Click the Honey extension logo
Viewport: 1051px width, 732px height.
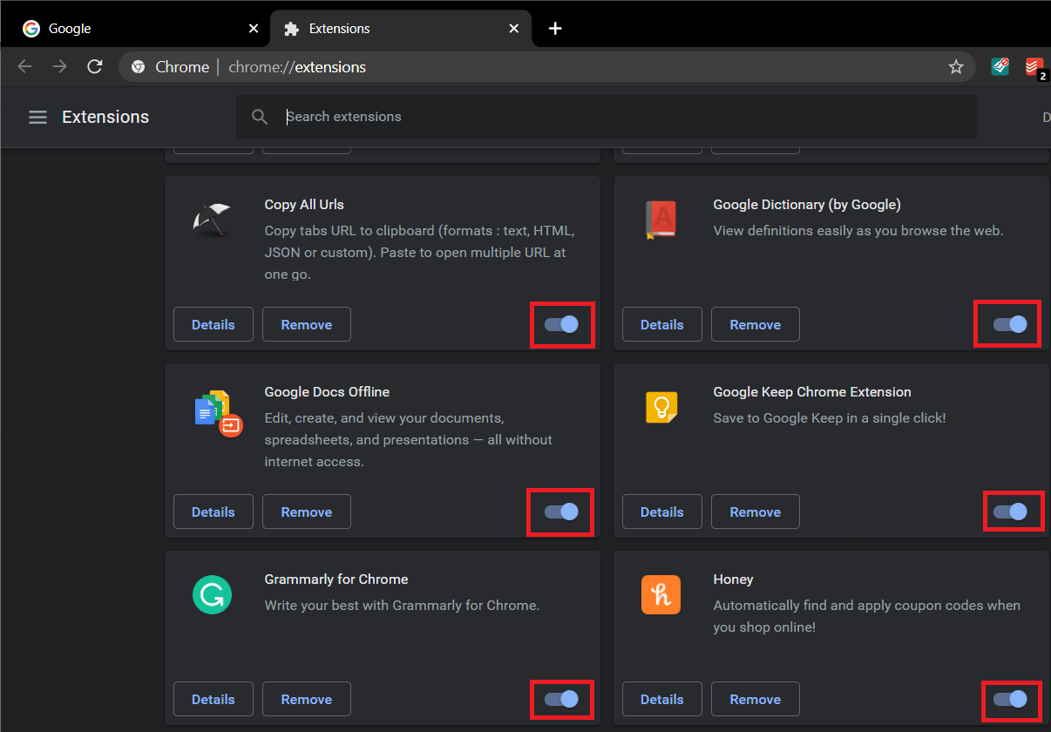pyautogui.click(x=661, y=595)
